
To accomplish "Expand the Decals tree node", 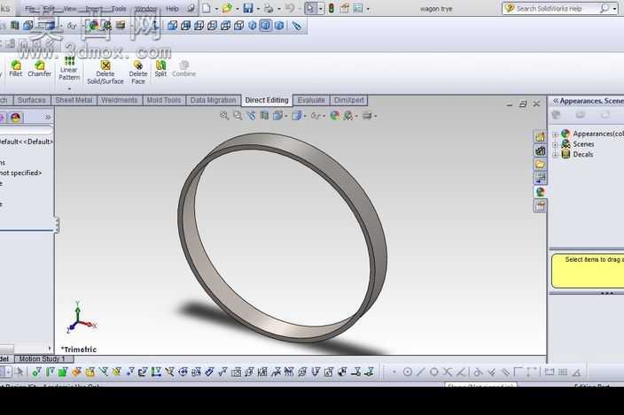I will pos(555,155).
